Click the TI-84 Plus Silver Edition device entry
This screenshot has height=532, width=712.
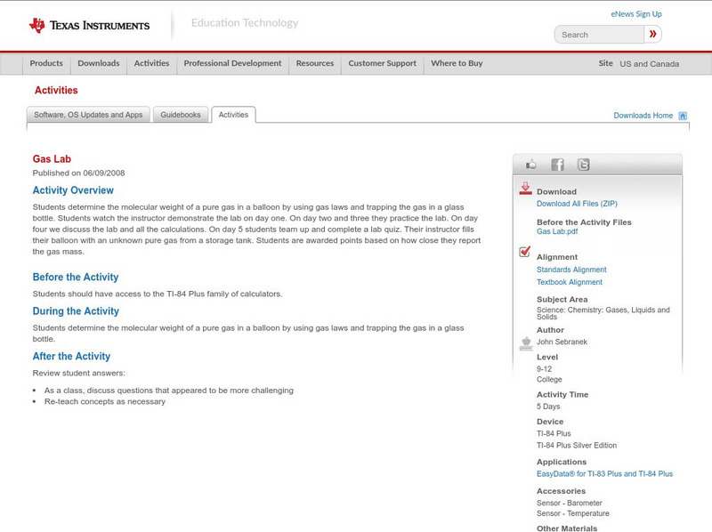click(577, 446)
